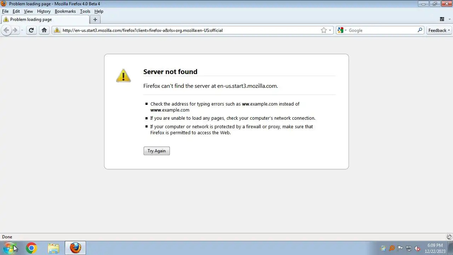This screenshot has width=453, height=255.
Task: Click the 'check your computer's network connection' bullet
Action: pyautogui.click(x=233, y=118)
